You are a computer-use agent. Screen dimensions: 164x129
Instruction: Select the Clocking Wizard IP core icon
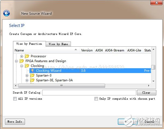pos(32,71)
